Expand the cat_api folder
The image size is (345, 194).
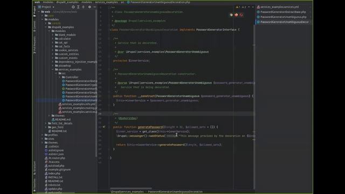pyautogui.click(x=53, y=43)
